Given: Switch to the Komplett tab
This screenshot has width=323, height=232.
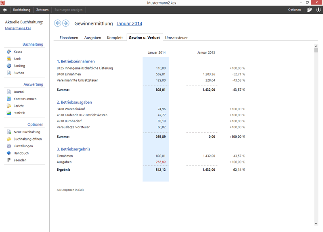Looking at the screenshot, I should (x=115, y=38).
